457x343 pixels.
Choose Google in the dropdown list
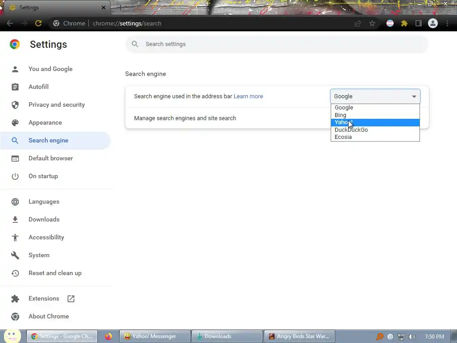coord(375,108)
